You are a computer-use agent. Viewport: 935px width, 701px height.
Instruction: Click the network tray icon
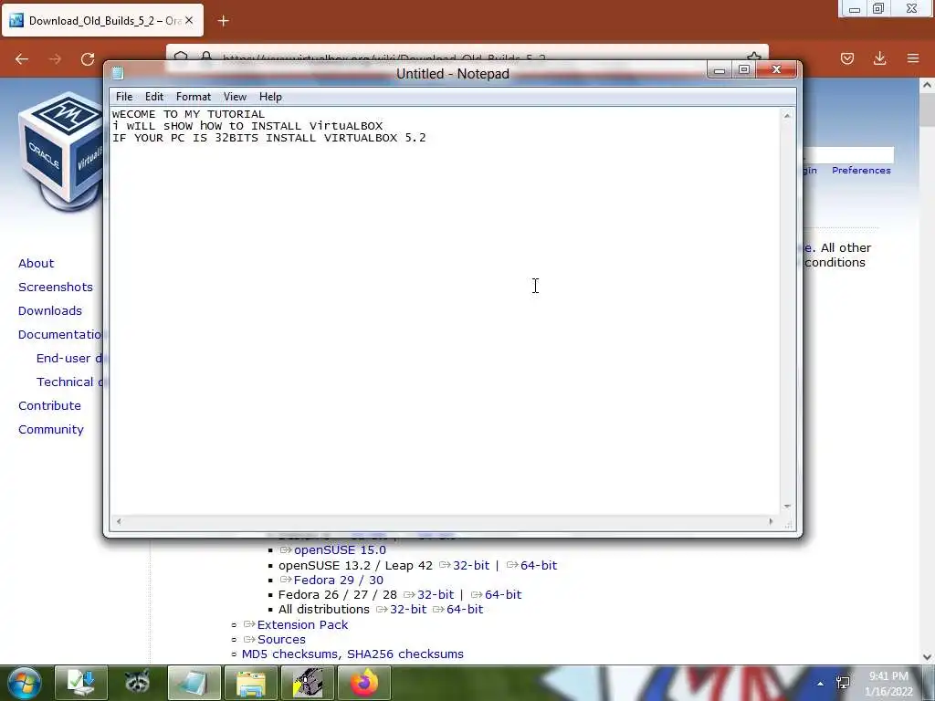[x=843, y=683]
